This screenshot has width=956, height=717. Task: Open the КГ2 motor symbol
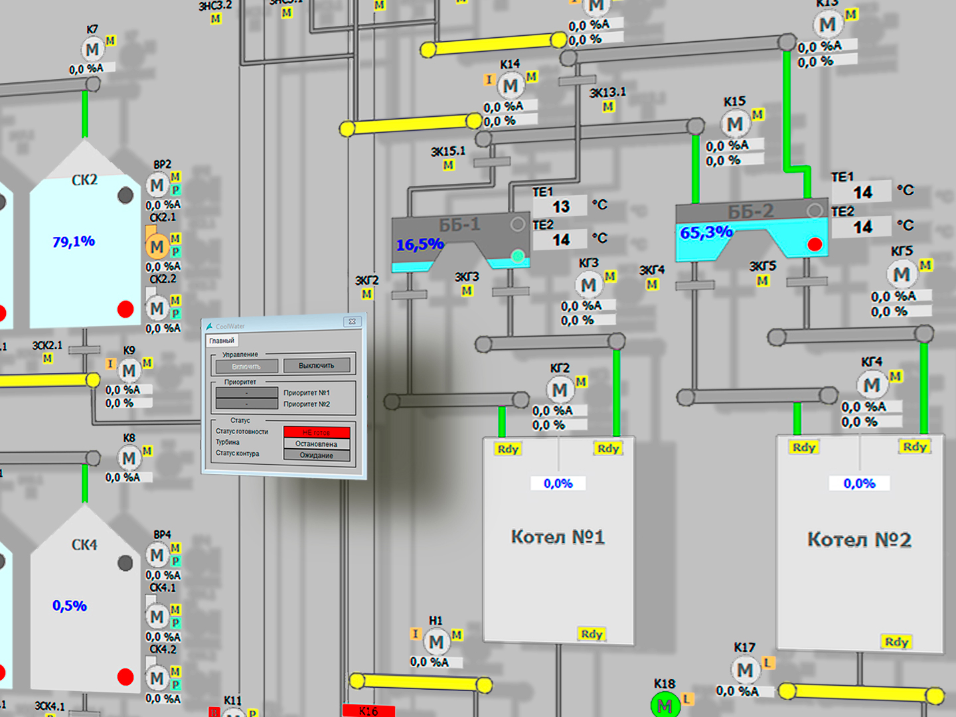pos(560,390)
